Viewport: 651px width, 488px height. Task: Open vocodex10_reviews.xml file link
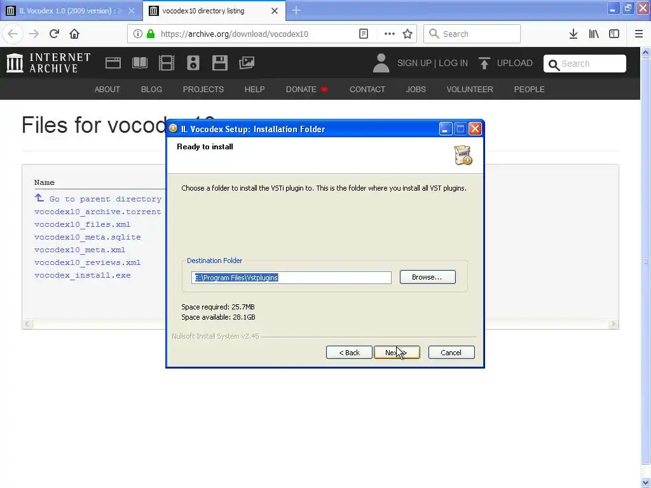[x=88, y=262]
